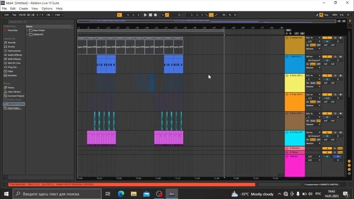This screenshot has height=199, width=354.
Task: Open track 1 Ext. In input dropdown
Action: point(313,38)
